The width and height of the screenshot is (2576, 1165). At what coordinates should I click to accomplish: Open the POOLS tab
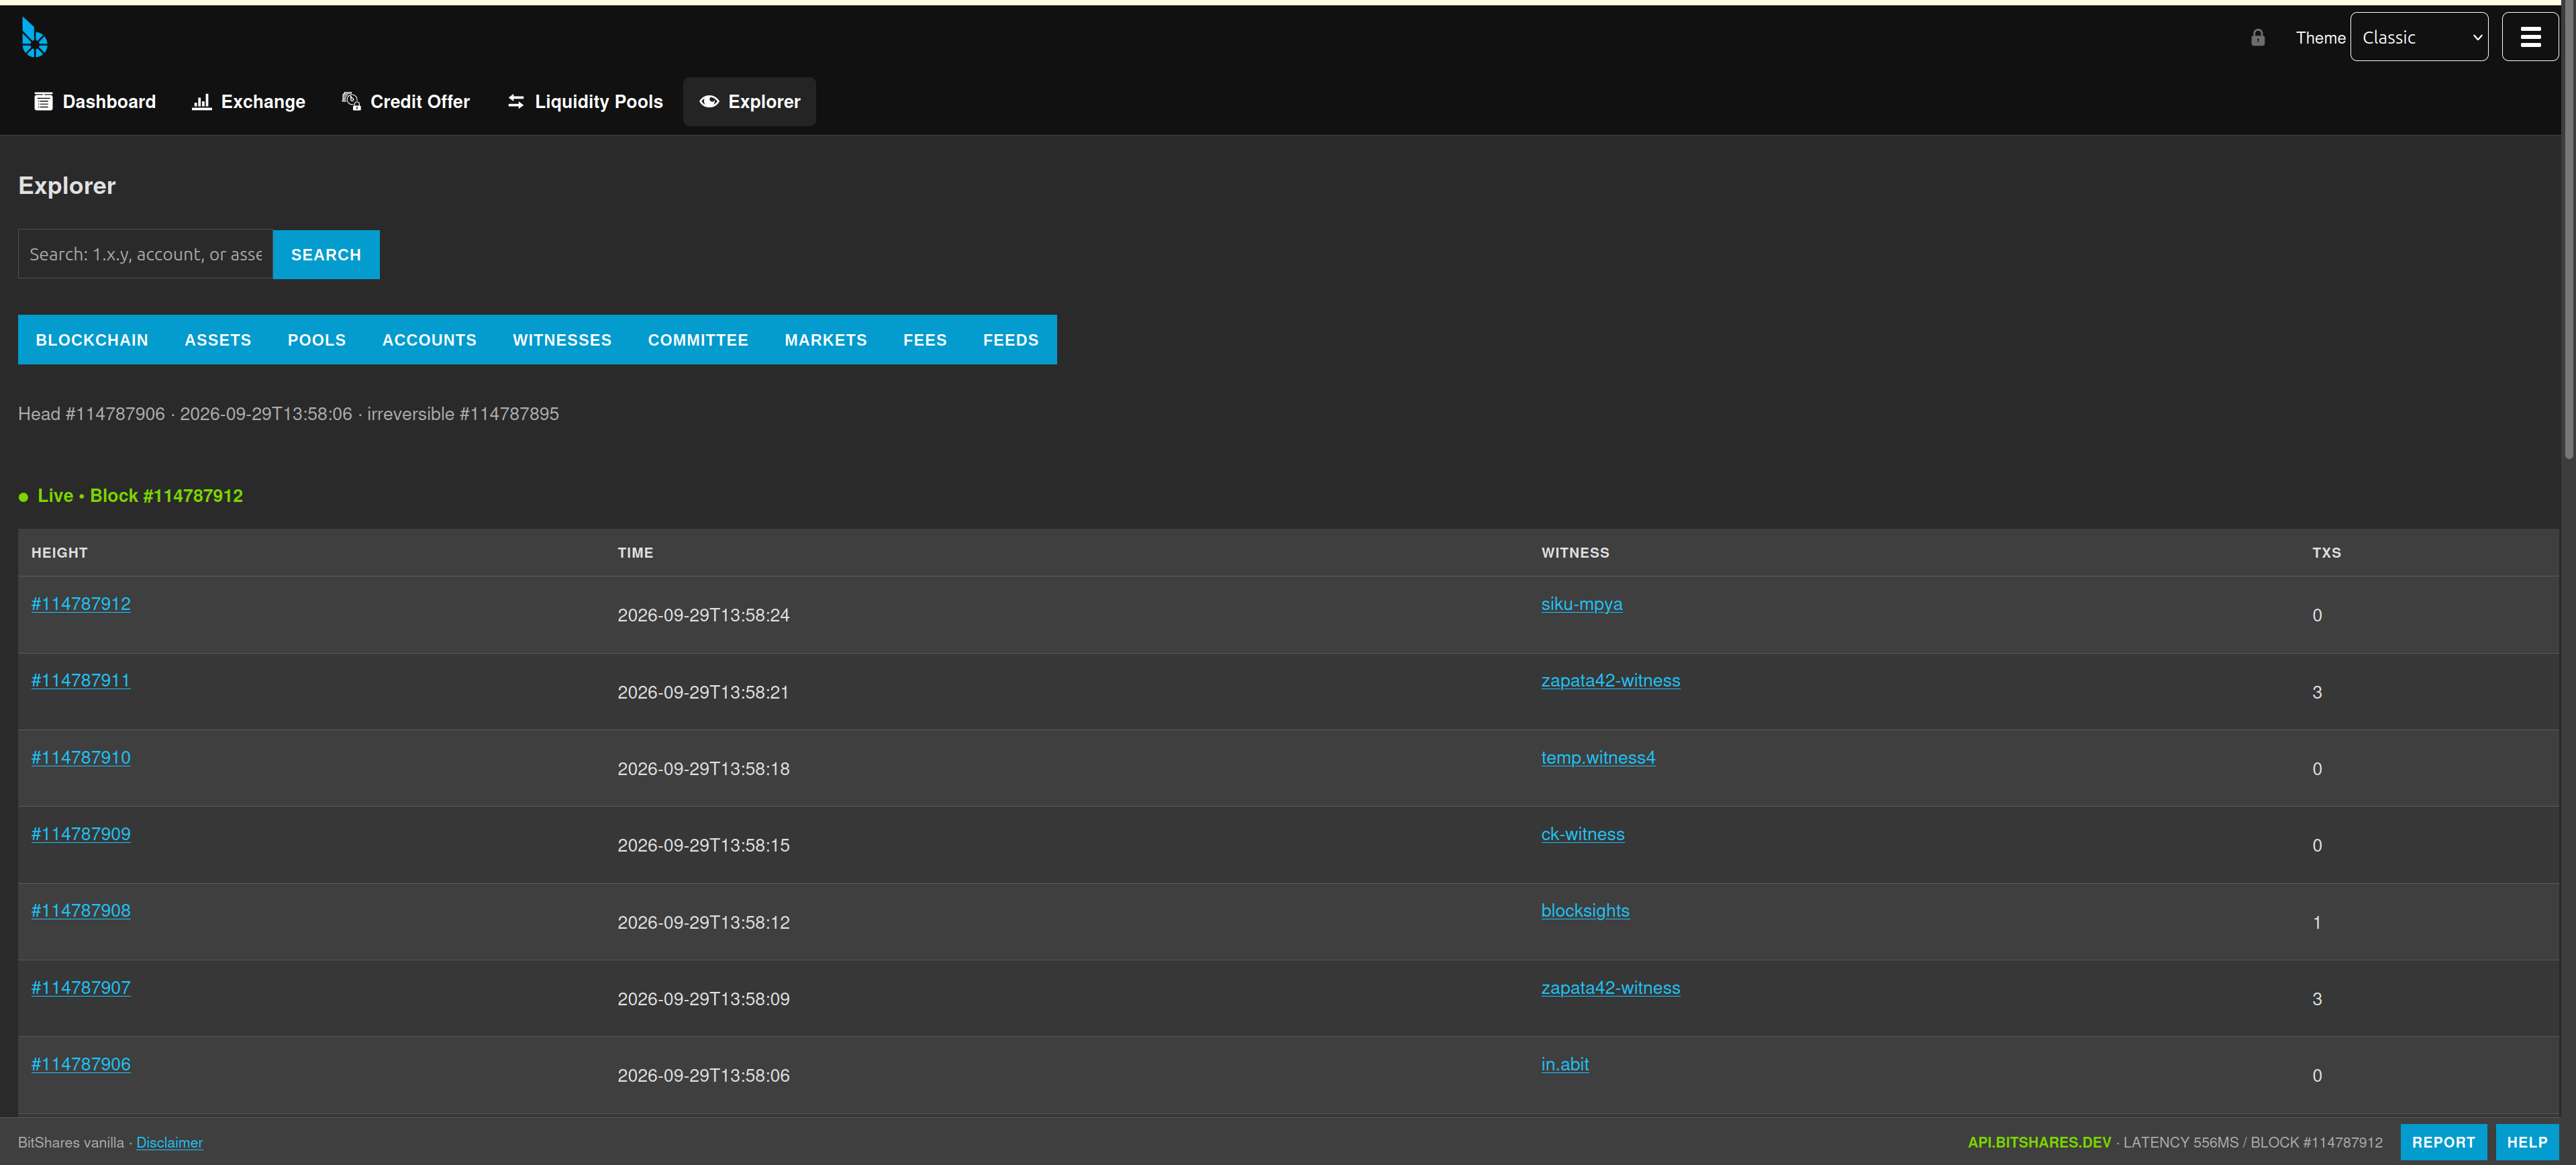[x=317, y=340]
